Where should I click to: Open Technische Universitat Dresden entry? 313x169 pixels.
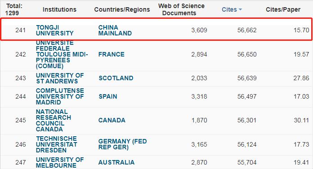(x=57, y=144)
